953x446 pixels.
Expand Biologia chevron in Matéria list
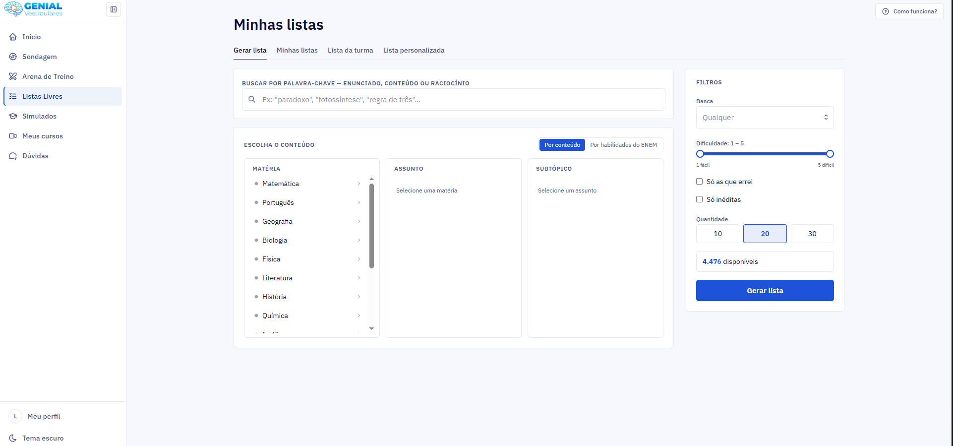click(x=359, y=240)
